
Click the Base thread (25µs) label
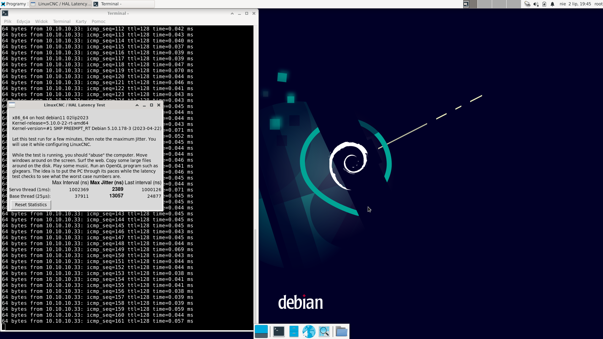click(30, 196)
